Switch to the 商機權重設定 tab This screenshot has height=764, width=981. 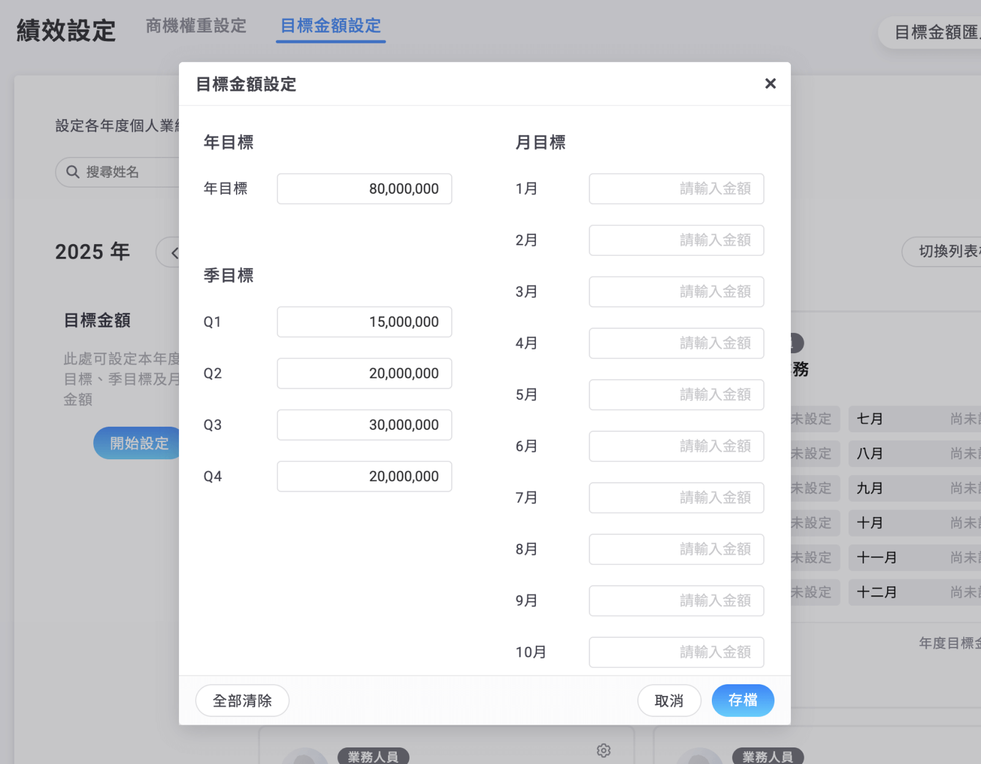pos(195,26)
